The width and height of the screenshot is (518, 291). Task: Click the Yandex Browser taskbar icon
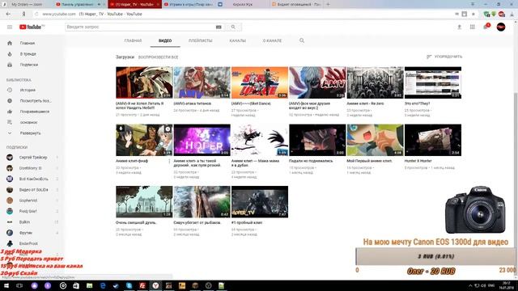pyautogui.click(x=155, y=285)
